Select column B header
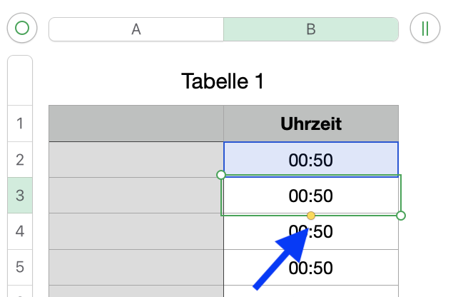Viewport: 458px width, 297px height. point(310,29)
